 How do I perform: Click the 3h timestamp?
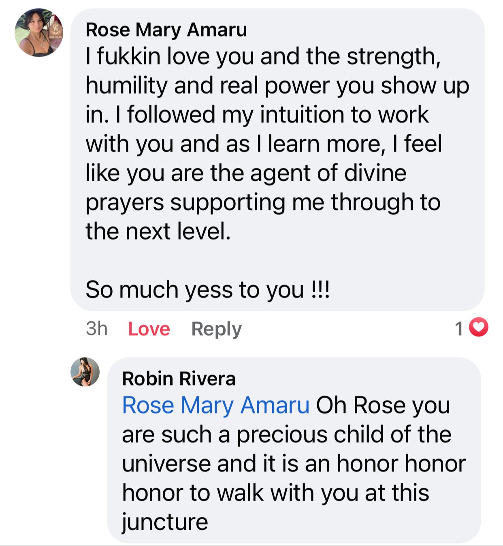point(96,328)
